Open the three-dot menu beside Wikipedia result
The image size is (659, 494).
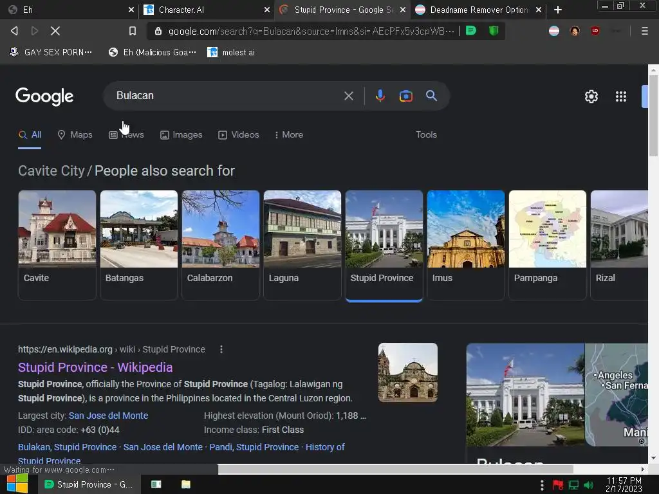click(221, 349)
